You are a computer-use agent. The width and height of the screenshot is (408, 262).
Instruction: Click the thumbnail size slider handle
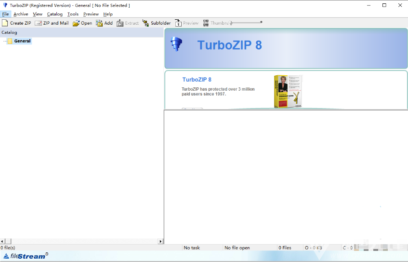click(x=231, y=23)
